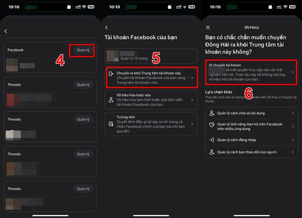Viewport: 302px width, 218px height.
Task: Tap the Meta logo in the header
Action: point(252,27)
